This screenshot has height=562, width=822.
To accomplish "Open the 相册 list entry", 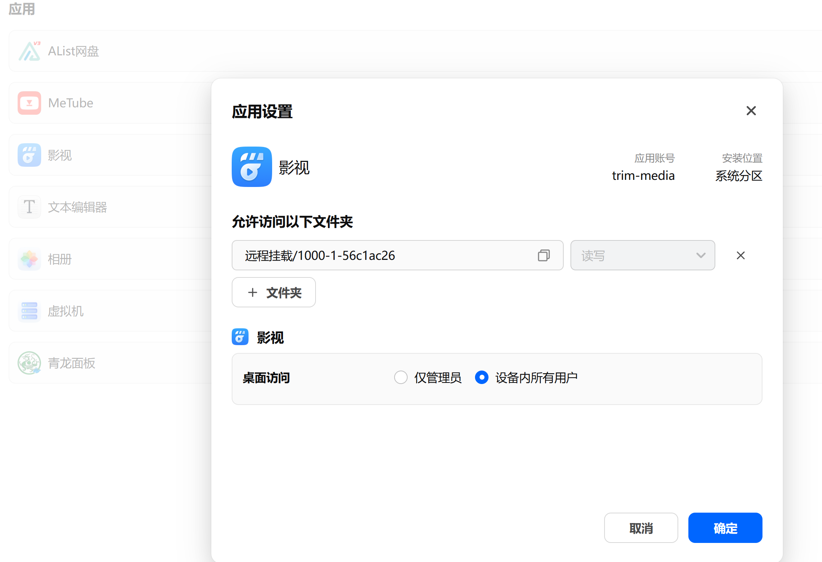I will (60, 259).
